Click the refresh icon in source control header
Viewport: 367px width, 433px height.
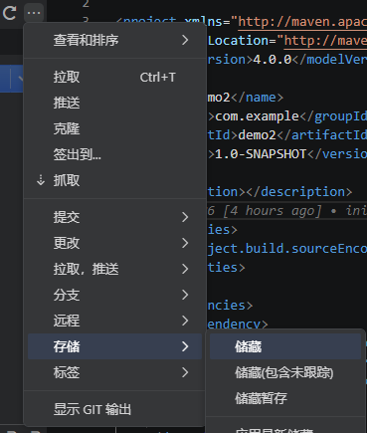9,13
